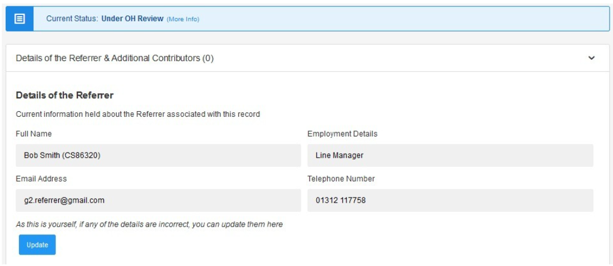Select the g2.referrer@gmail.com email field
This screenshot has height=266, width=613.
click(158, 200)
